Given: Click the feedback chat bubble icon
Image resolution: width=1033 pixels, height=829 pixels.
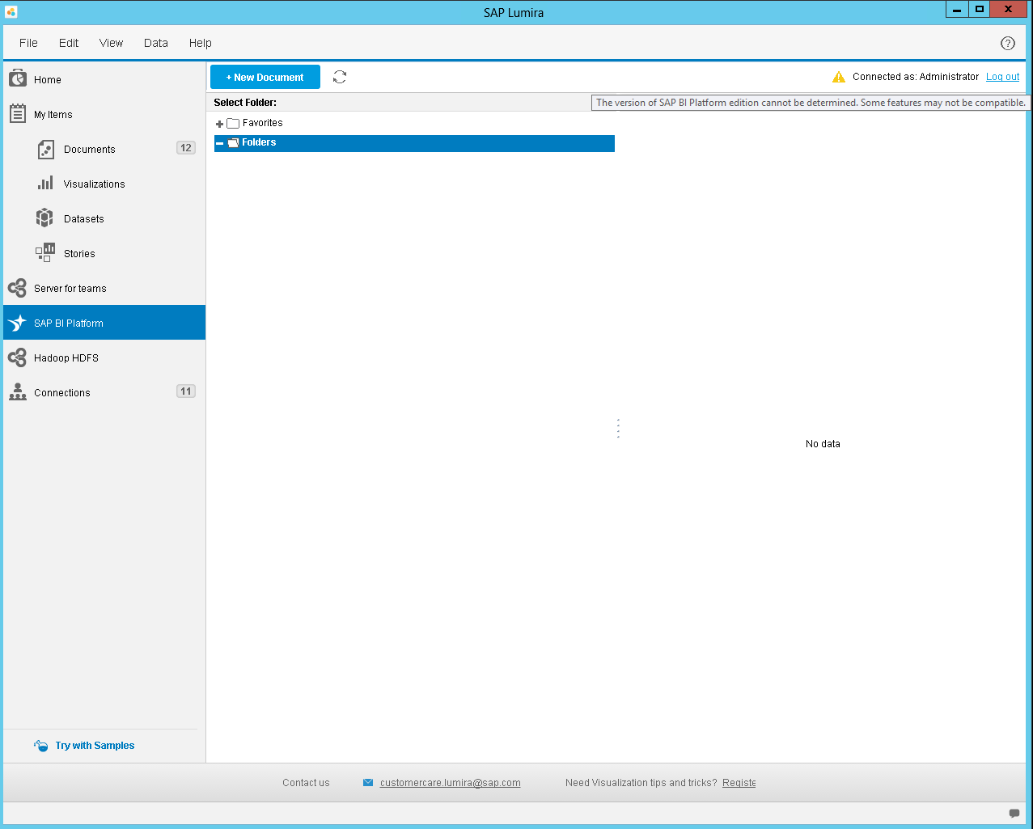Looking at the screenshot, I should click(1014, 813).
